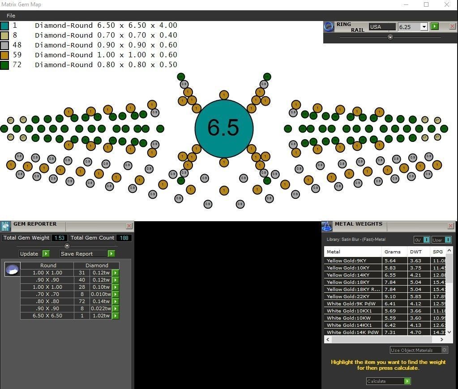Image resolution: width=458 pixels, height=389 pixels.
Task: Select the Yellow Gold:14KY row
Action: (x=385, y=275)
